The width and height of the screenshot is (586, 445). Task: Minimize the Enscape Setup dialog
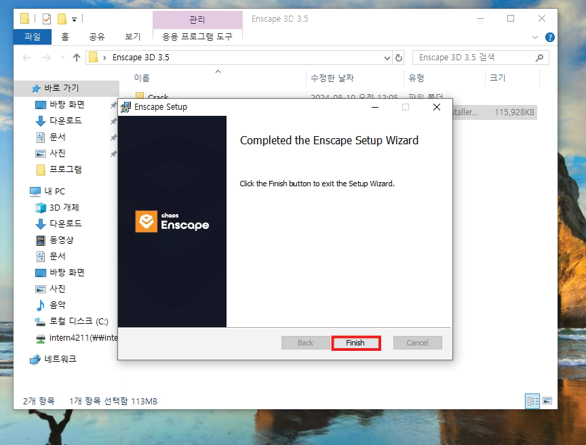(375, 107)
